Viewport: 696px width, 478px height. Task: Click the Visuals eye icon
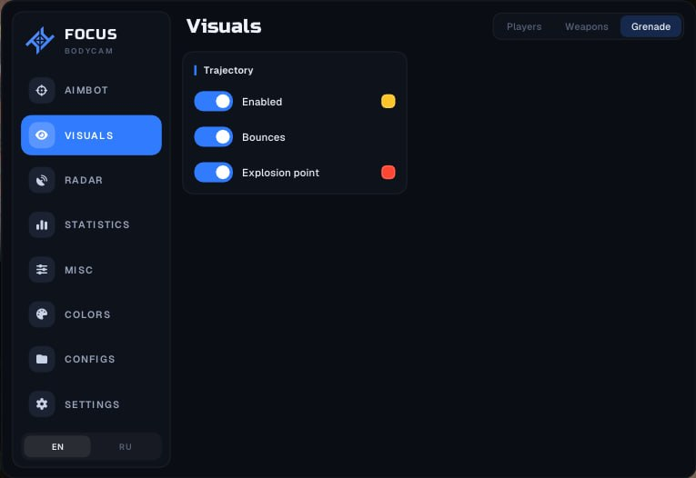coord(42,135)
